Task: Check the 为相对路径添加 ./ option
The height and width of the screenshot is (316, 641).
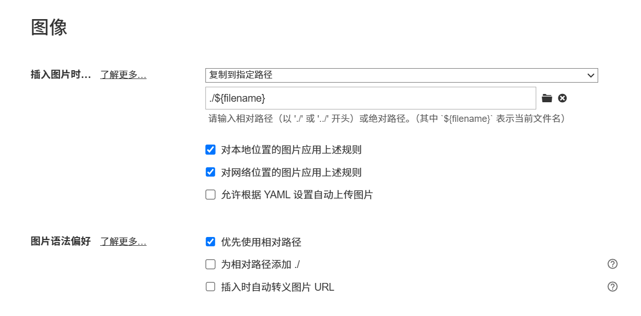Action: [211, 264]
